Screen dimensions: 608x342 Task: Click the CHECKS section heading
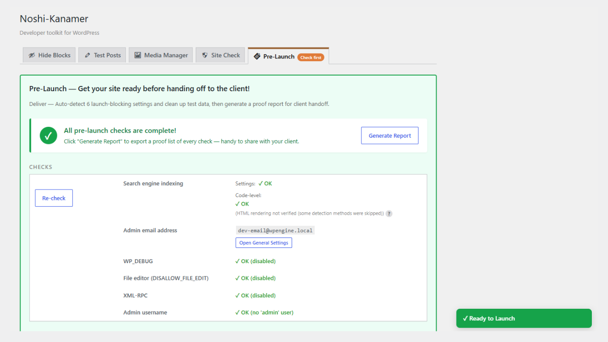pyautogui.click(x=41, y=167)
